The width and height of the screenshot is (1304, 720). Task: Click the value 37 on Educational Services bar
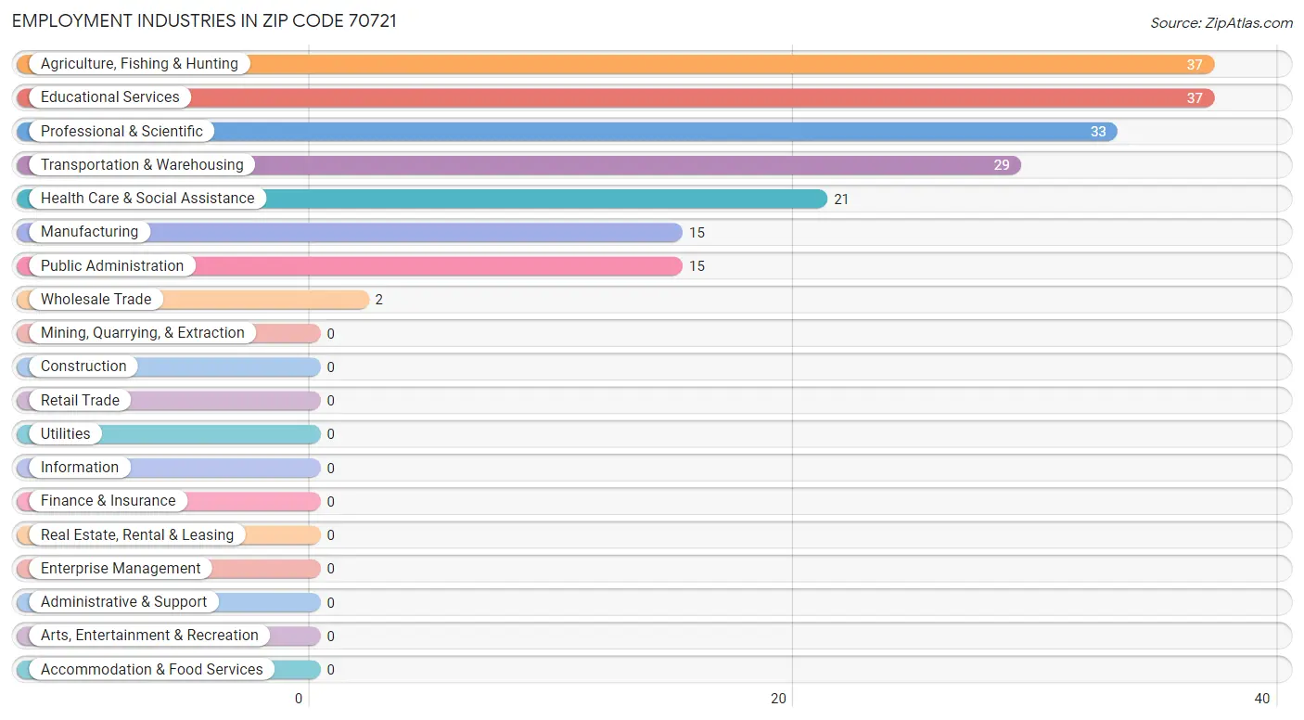(1195, 98)
